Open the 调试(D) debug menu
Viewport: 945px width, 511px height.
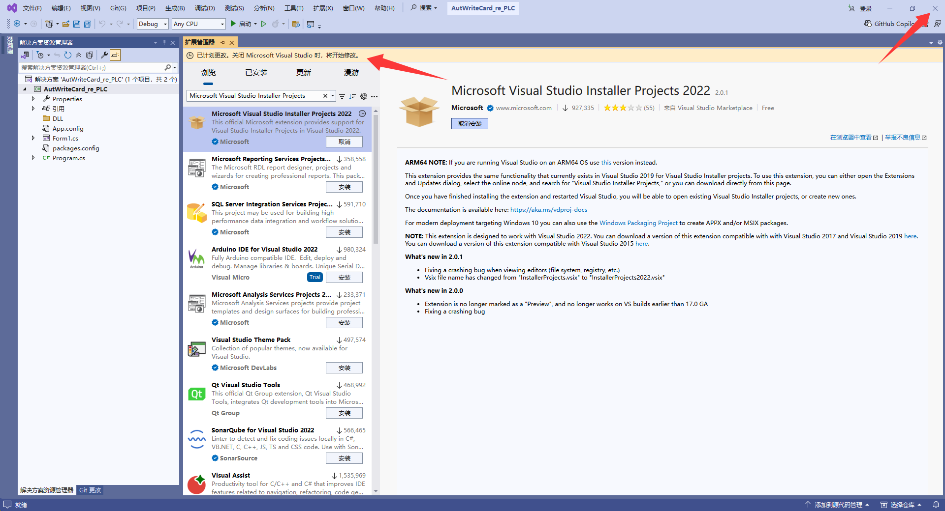[x=205, y=8]
